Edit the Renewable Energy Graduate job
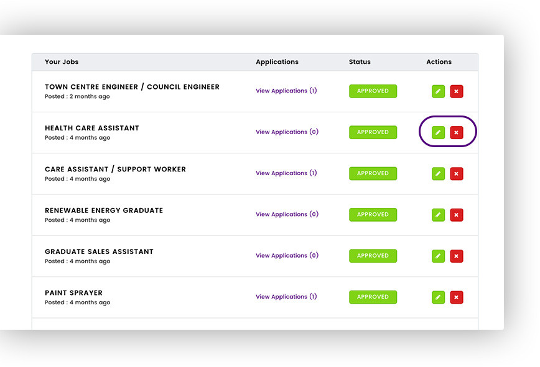This screenshot has width=540, height=367. coord(438,215)
